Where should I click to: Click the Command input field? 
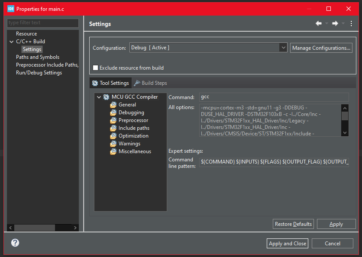coord(274,97)
